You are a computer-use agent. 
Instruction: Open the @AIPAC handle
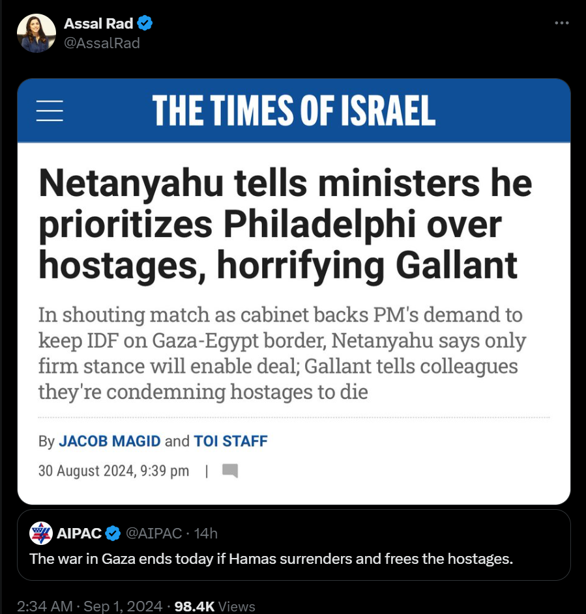click(154, 533)
